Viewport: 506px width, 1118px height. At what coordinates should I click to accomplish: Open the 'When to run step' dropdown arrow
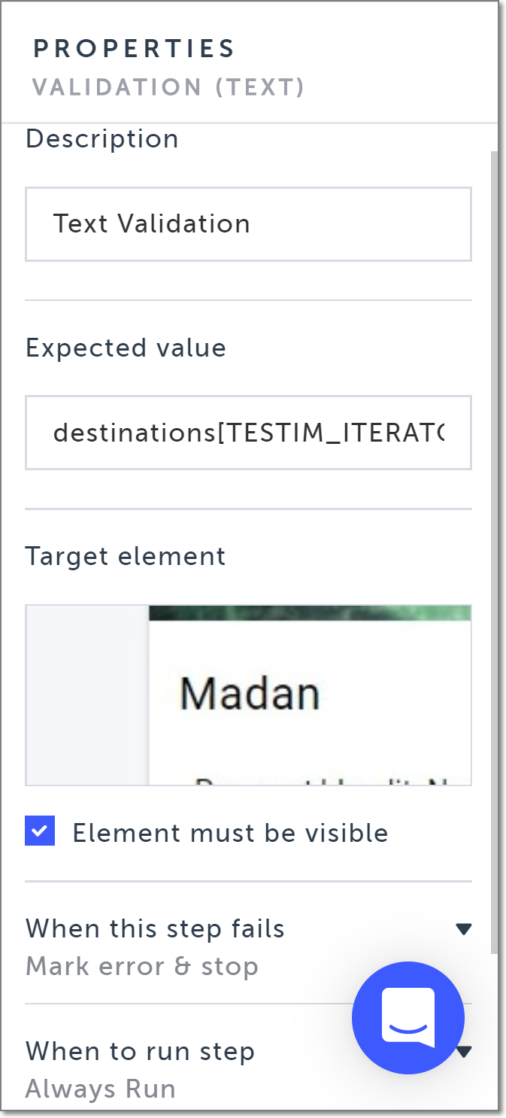pos(466,1050)
